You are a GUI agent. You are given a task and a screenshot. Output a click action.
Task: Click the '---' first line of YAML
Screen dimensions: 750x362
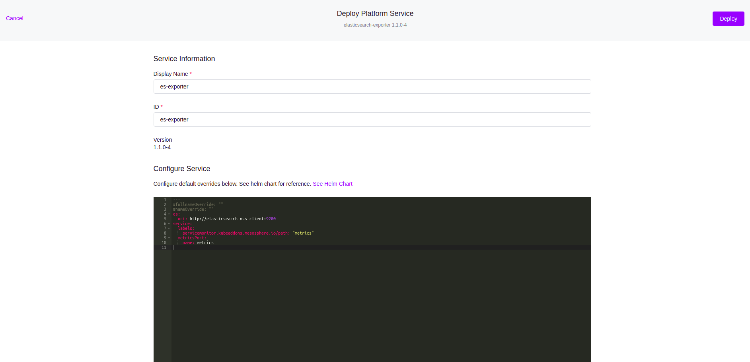tap(177, 200)
